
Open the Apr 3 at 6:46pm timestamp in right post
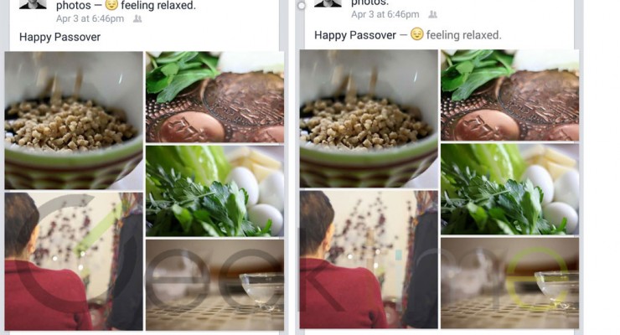pyautogui.click(x=385, y=14)
